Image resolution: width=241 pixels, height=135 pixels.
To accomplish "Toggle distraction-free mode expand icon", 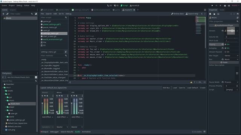I will click(205, 10).
